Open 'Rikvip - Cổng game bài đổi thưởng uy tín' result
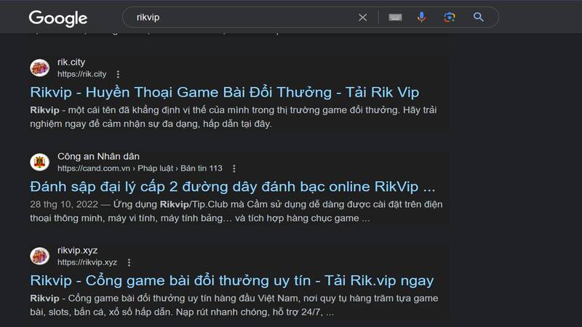Image resolution: width=582 pixels, height=327 pixels. (x=231, y=280)
